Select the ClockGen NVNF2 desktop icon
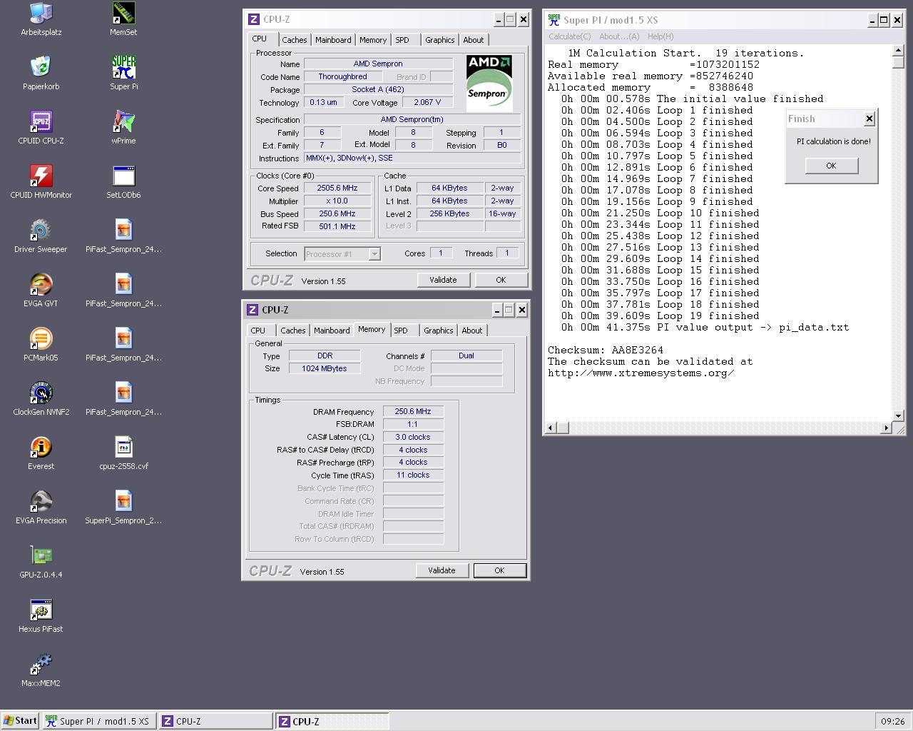Screen dimensions: 913x731 coord(41,399)
